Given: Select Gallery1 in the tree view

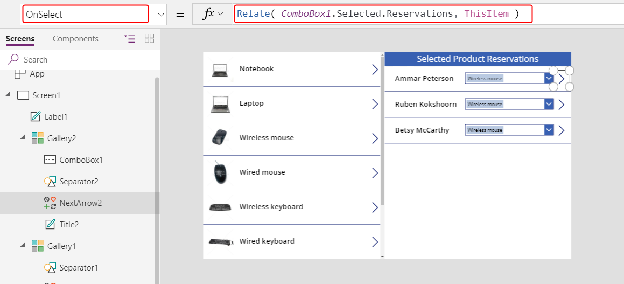Looking at the screenshot, I should [61, 246].
